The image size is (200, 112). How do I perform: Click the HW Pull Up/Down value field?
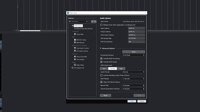[x=136, y=42]
